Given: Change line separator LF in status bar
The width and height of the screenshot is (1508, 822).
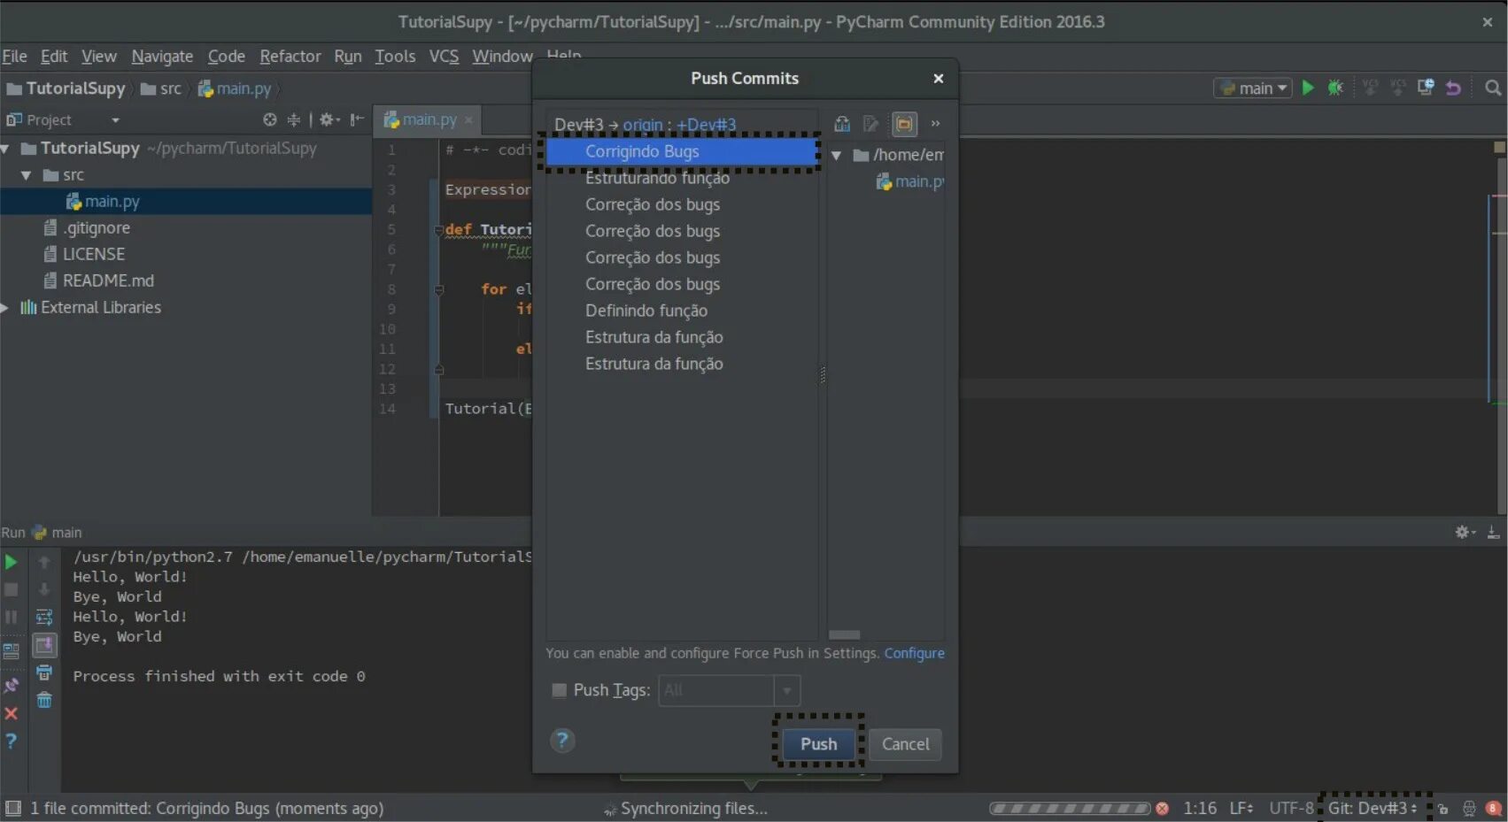Looking at the screenshot, I should pyautogui.click(x=1241, y=808).
